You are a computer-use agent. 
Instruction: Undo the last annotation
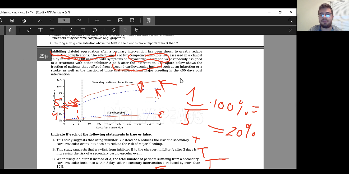point(113,30)
